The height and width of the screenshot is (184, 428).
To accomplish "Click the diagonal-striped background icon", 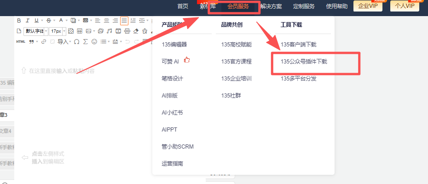I will (71, 31).
